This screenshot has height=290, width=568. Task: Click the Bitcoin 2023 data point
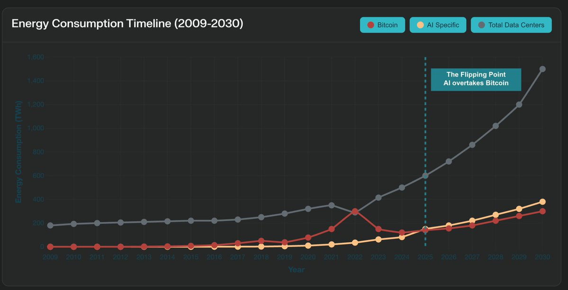coord(378,229)
